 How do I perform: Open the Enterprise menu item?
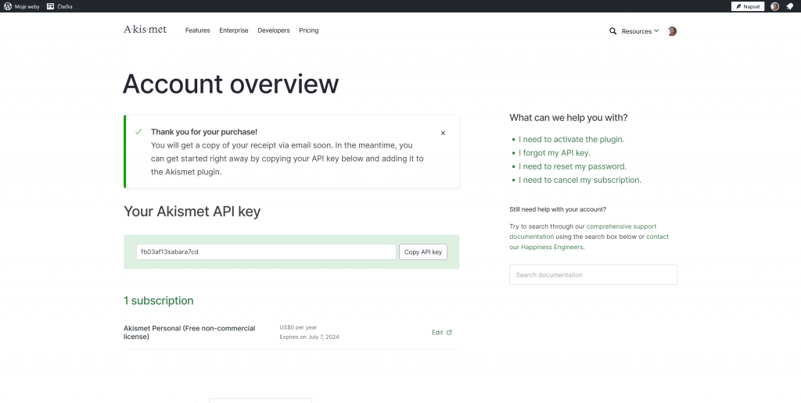234,30
